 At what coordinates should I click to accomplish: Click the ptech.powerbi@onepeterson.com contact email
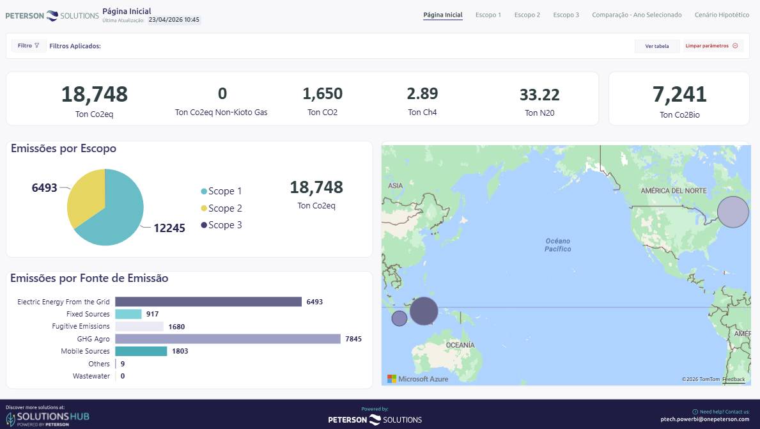point(705,419)
